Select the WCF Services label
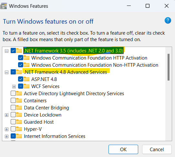The image size is (175, 157). point(45,86)
